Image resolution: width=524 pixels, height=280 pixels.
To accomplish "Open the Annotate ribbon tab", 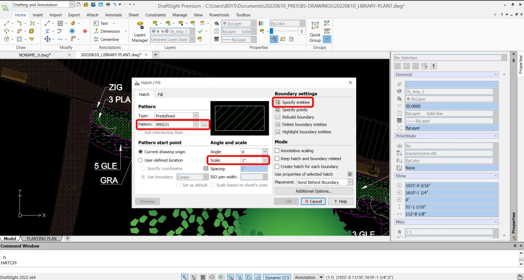I will click(x=113, y=15).
